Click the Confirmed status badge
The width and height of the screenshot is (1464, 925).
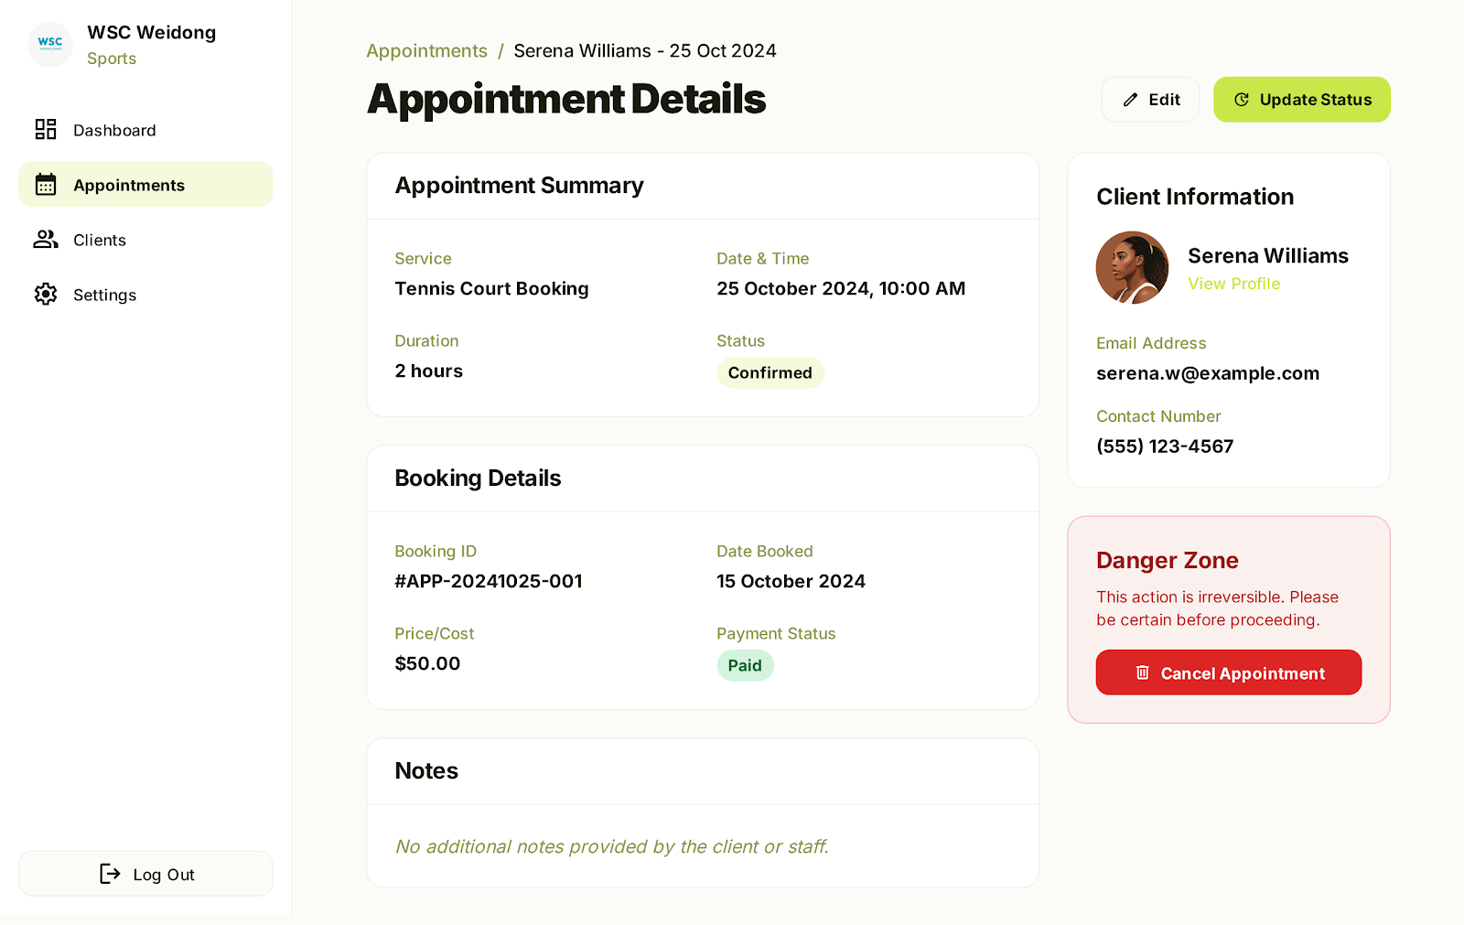(770, 372)
